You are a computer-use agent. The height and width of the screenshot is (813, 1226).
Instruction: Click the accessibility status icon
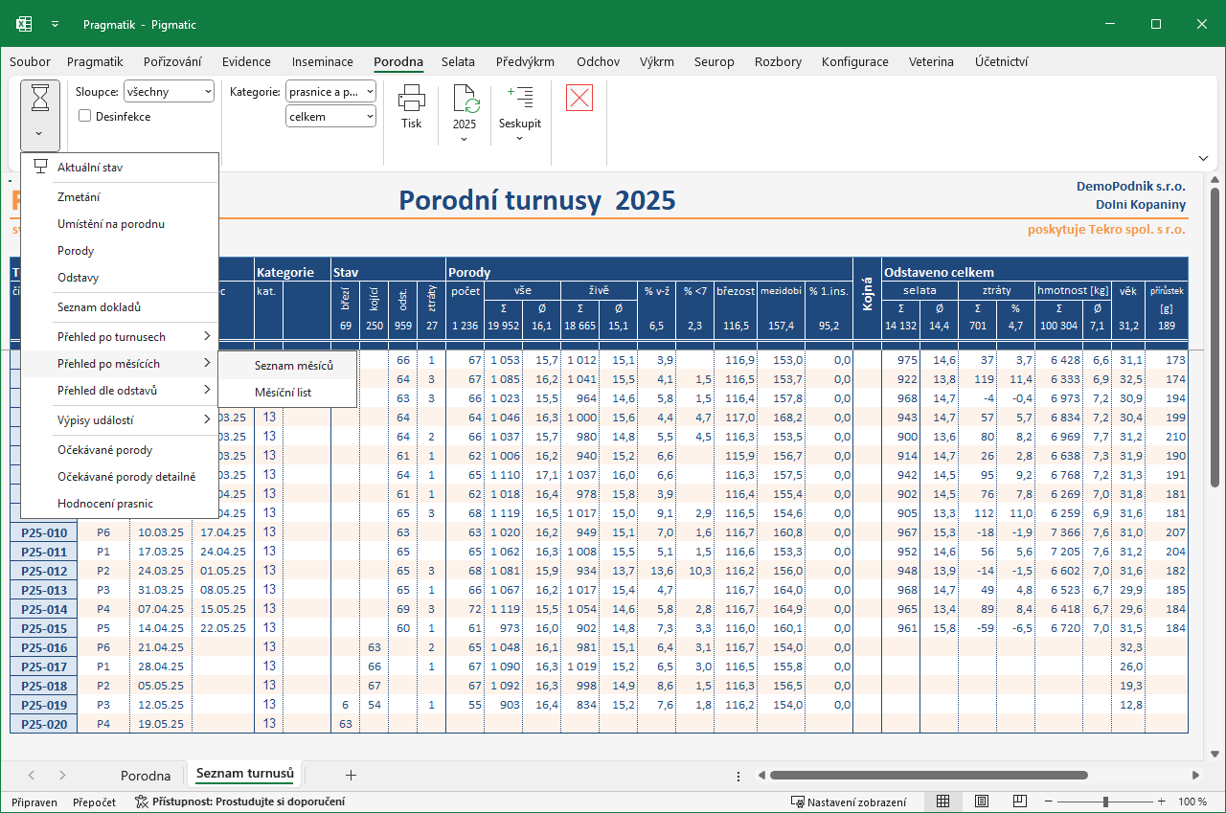[x=142, y=802]
